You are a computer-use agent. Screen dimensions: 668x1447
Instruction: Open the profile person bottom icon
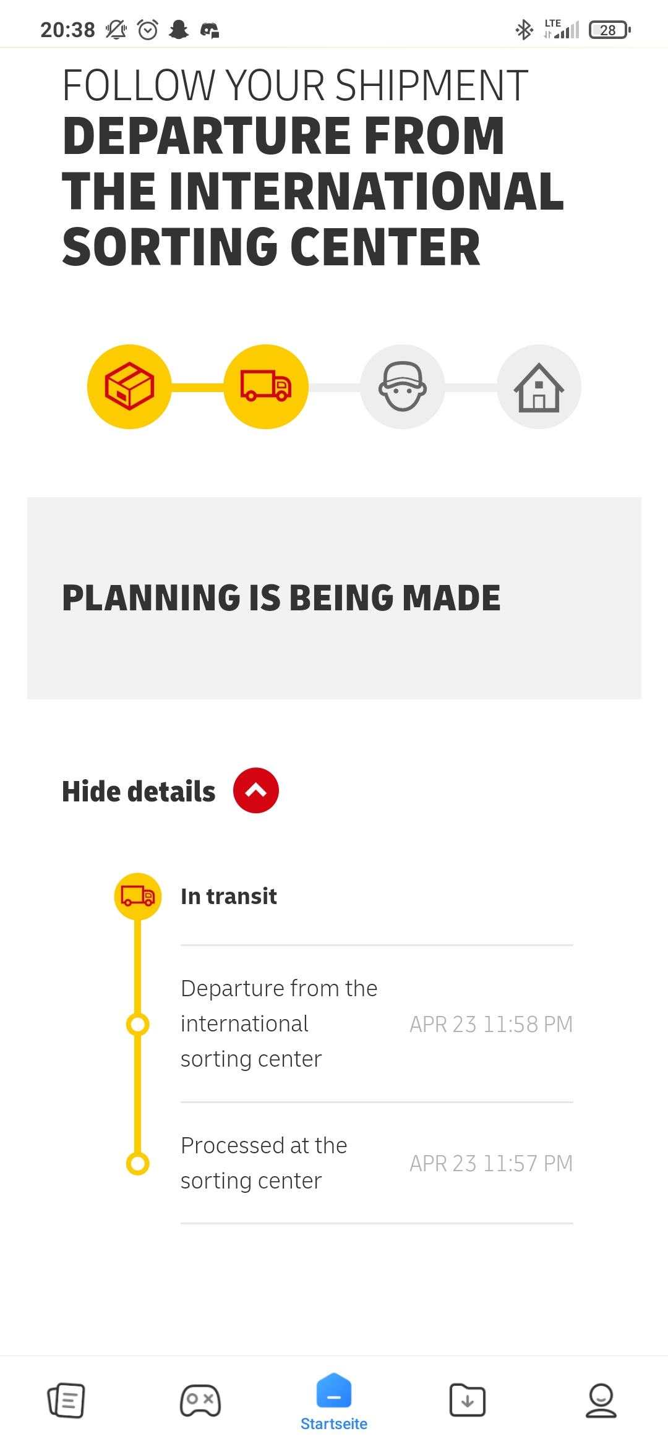click(x=601, y=1399)
